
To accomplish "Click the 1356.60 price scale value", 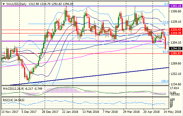I will (x=176, y=11).
